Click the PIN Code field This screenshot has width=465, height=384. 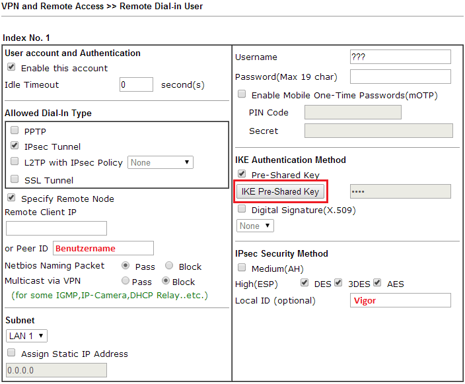tap(353, 112)
